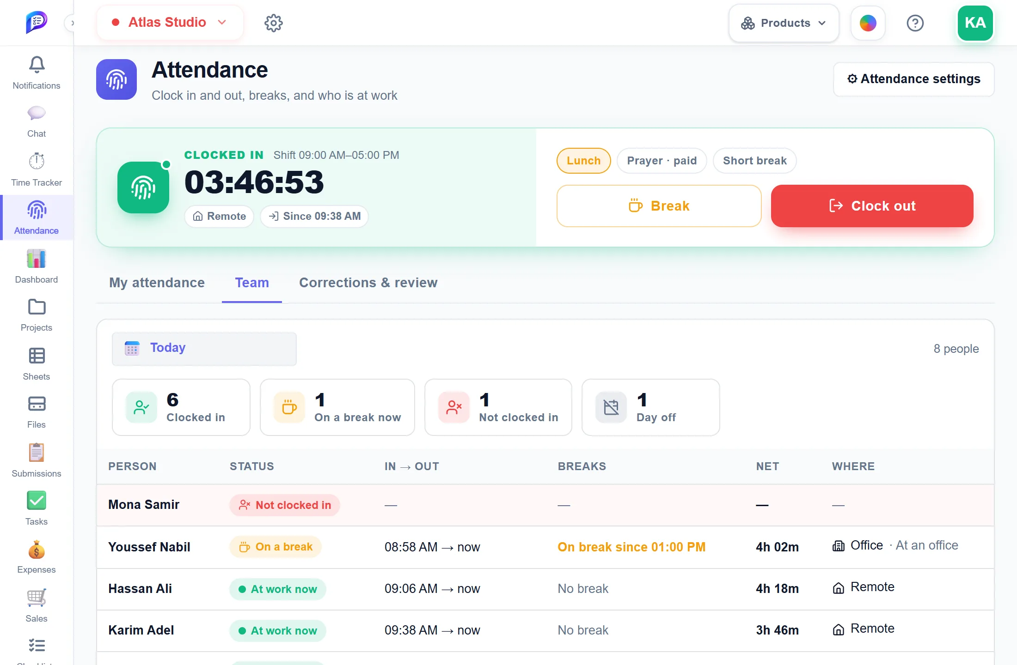Click the WHERE column header
The width and height of the screenshot is (1017, 665).
point(853,466)
